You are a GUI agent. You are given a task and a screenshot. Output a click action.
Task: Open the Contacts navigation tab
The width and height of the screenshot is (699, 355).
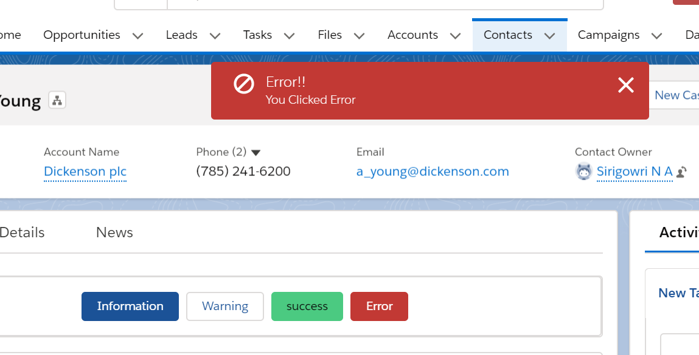[508, 35]
